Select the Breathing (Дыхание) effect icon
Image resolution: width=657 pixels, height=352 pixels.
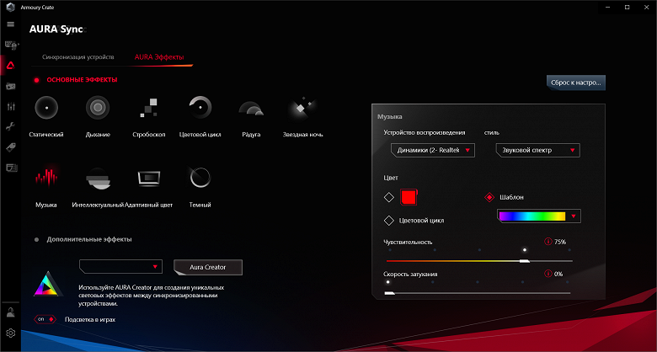[98, 108]
